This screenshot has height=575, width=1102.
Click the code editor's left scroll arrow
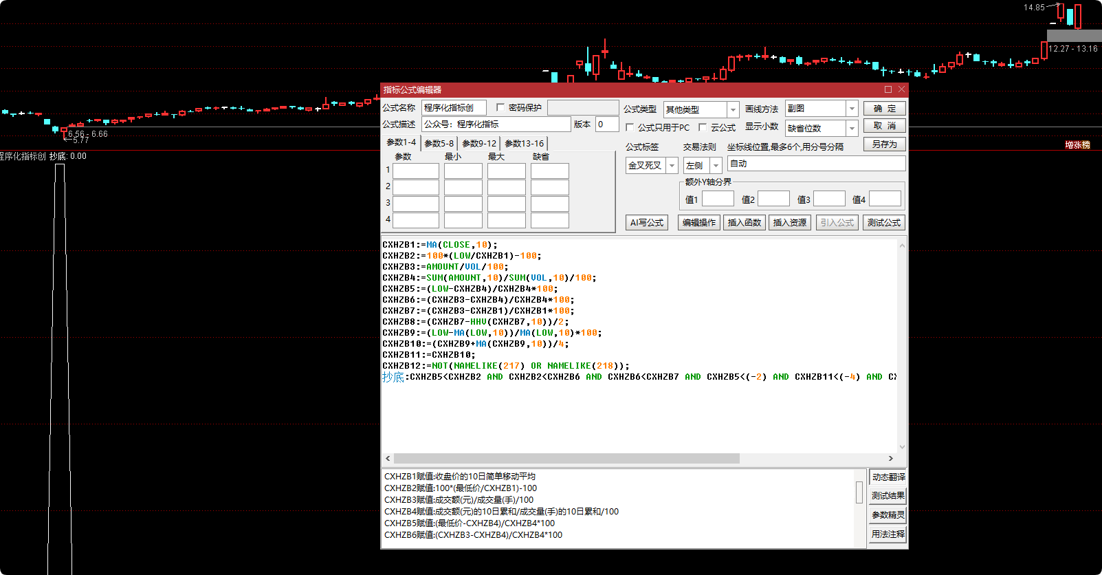pos(388,458)
